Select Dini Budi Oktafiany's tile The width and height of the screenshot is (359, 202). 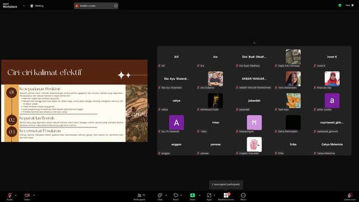[x=254, y=57]
